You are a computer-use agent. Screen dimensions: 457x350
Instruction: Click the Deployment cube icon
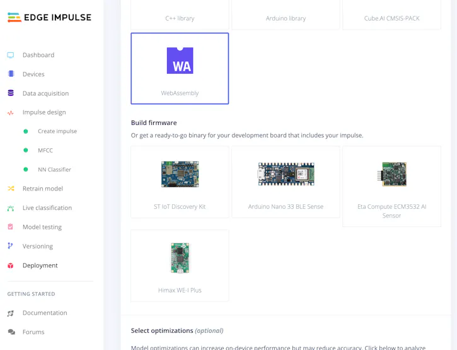coord(11,265)
